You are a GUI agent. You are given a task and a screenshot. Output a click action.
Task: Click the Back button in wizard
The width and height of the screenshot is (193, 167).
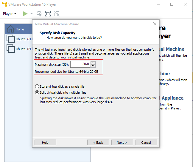98,143
